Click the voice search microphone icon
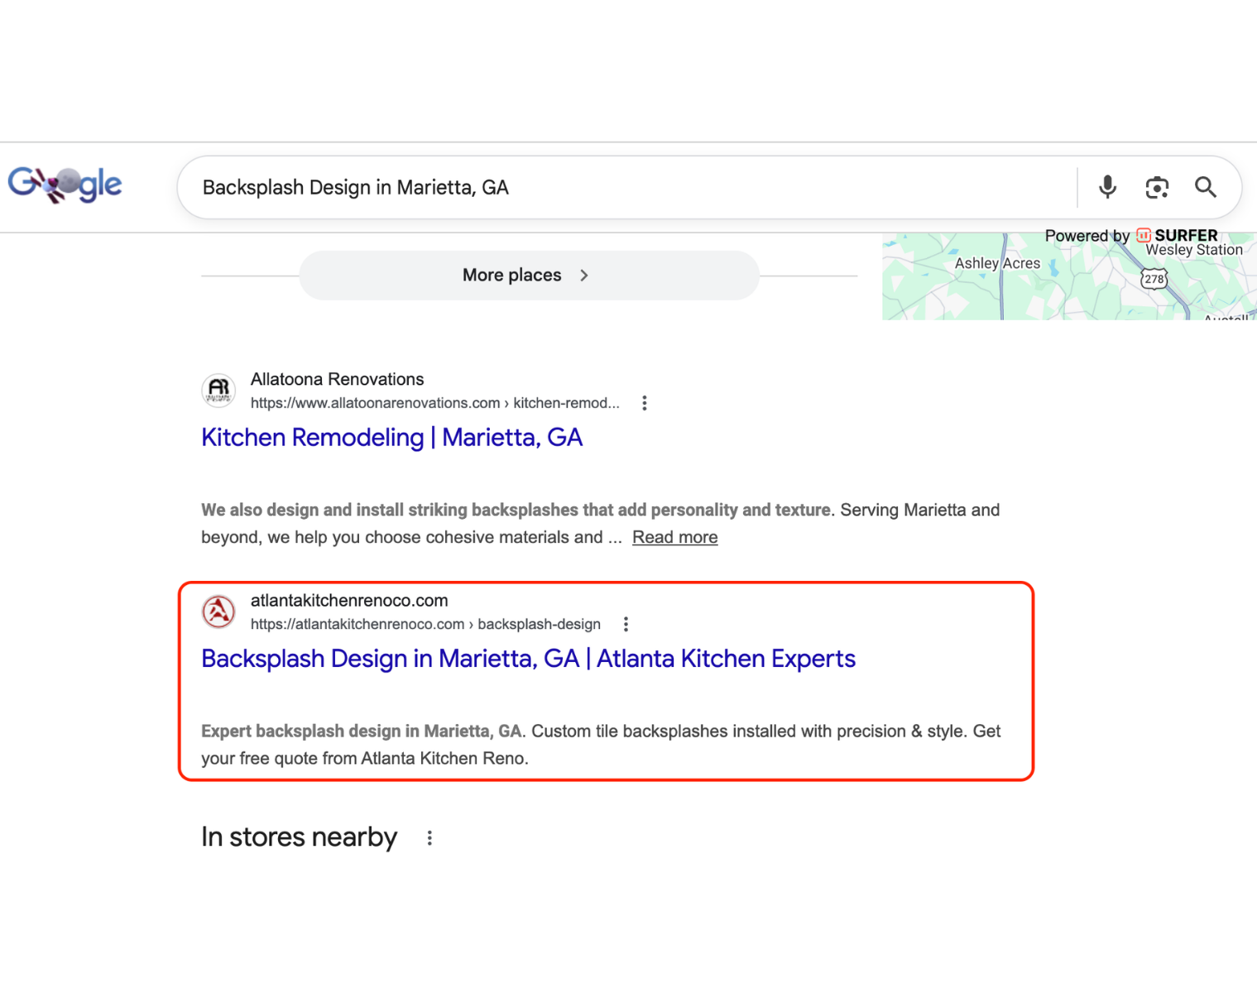 coord(1107,187)
